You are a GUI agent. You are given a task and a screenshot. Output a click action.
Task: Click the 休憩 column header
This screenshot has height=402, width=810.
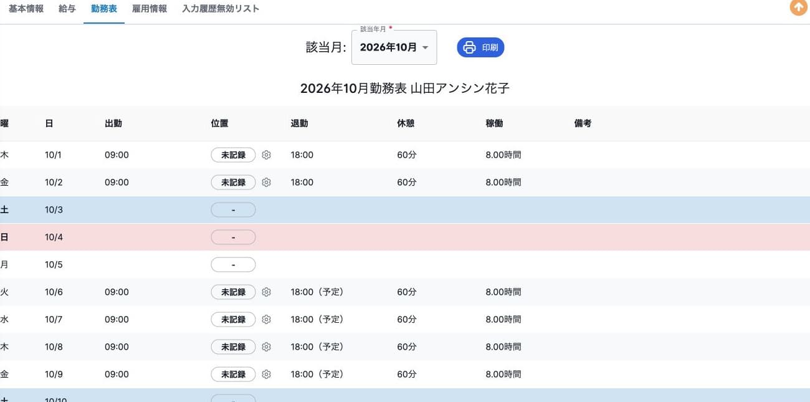(406, 123)
